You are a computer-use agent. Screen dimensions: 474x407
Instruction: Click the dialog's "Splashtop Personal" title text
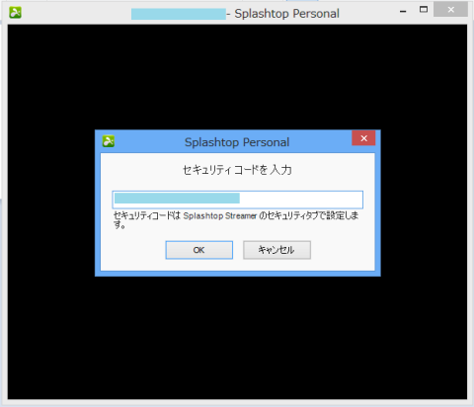pyautogui.click(x=237, y=142)
